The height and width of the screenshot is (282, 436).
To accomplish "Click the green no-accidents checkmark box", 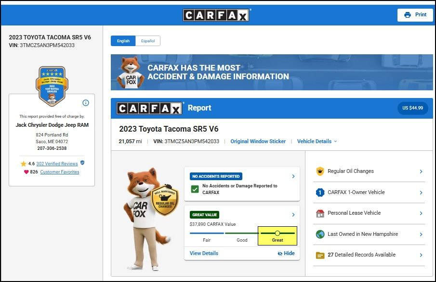I will [195, 189].
